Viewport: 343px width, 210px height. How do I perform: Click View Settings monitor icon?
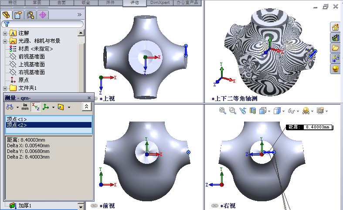[x=320, y=111]
